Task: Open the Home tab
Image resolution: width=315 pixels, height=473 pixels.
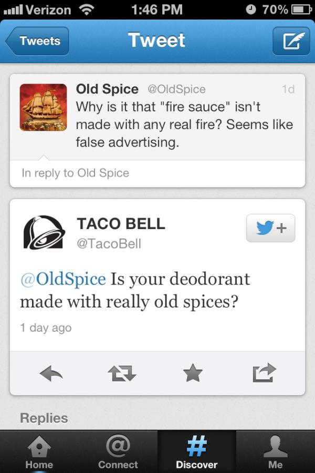Action: click(x=39, y=452)
